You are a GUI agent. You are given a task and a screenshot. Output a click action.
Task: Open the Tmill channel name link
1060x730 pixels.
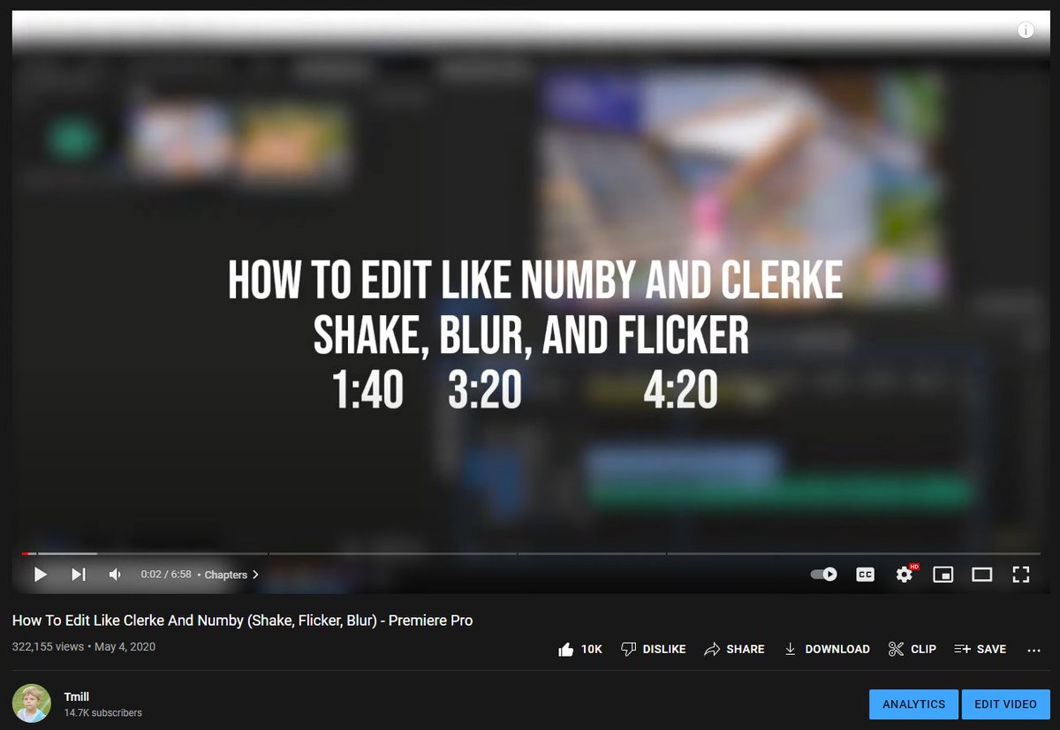77,696
